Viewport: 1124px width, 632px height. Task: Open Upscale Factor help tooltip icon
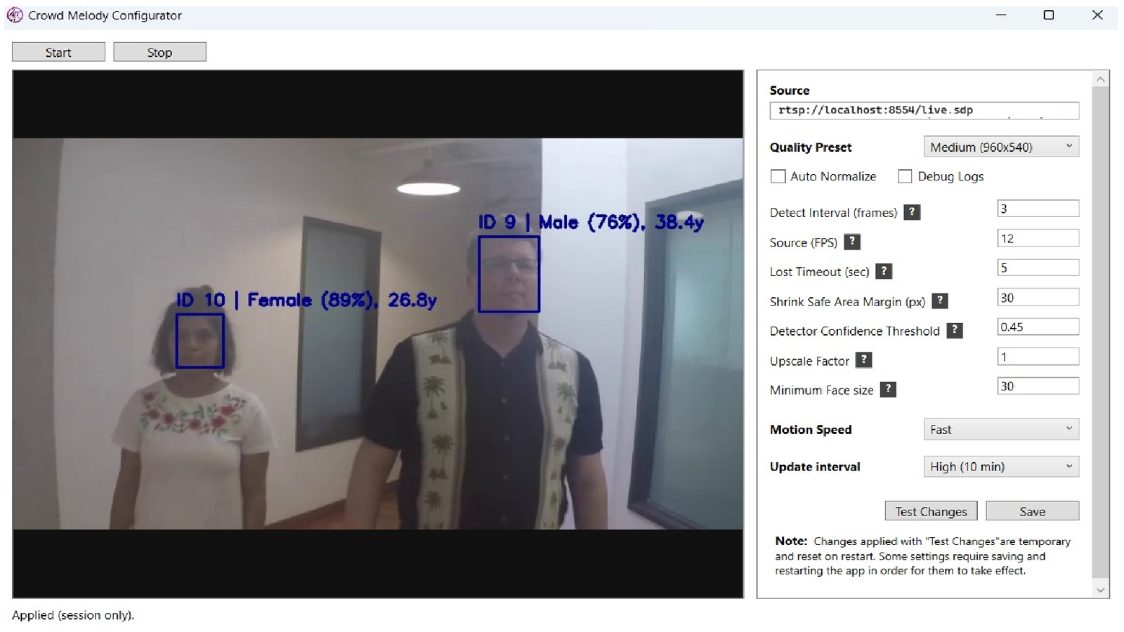coord(863,360)
